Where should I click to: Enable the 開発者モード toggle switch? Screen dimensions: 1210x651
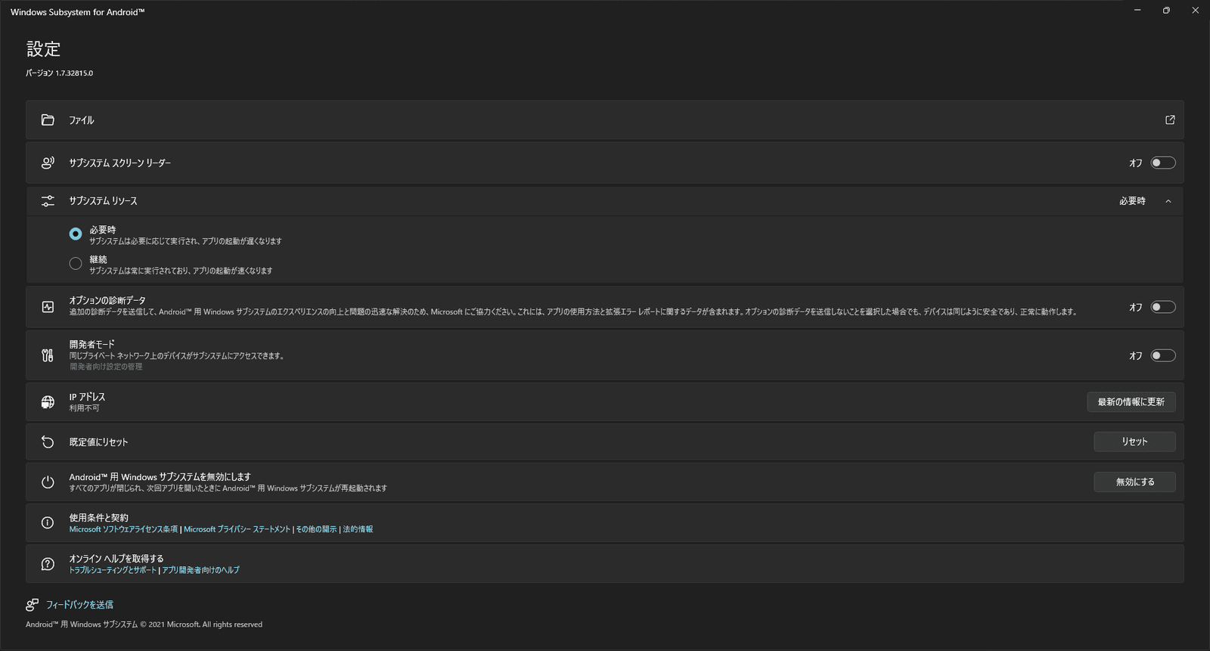[x=1162, y=355]
